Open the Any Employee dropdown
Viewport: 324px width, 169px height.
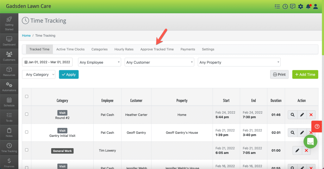pos(100,62)
